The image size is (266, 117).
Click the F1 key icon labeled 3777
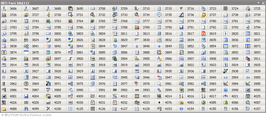137,21
